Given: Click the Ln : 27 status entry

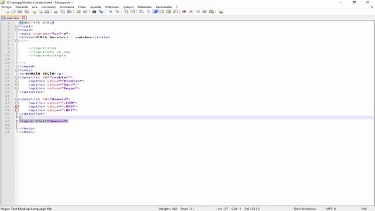Looking at the screenshot, I should (223, 209).
